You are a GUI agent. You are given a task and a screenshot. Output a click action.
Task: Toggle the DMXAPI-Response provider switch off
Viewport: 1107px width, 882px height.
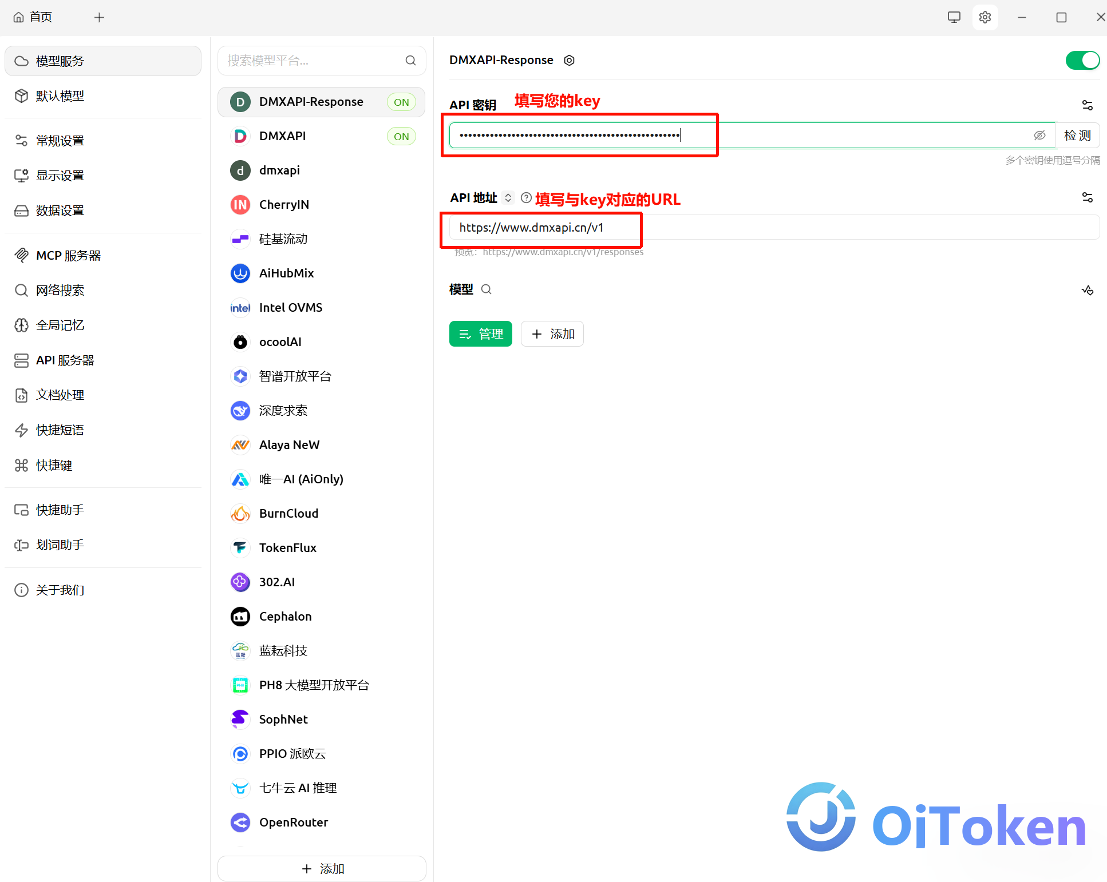point(1082,60)
